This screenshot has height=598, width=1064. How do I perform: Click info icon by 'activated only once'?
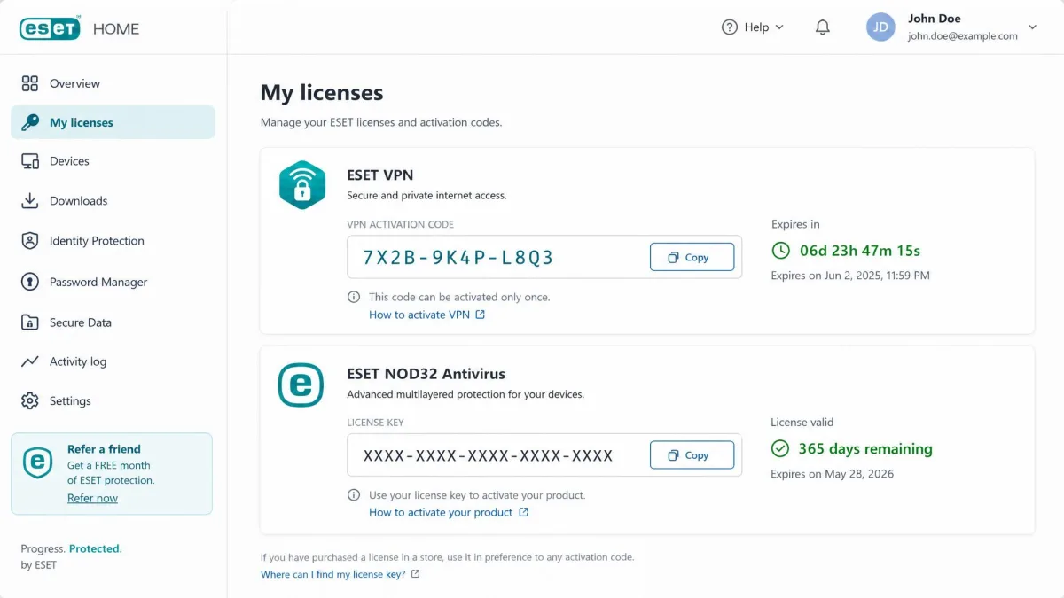(354, 297)
